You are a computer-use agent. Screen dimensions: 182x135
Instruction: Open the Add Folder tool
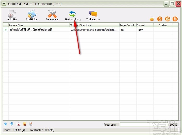pyautogui.click(x=32, y=15)
